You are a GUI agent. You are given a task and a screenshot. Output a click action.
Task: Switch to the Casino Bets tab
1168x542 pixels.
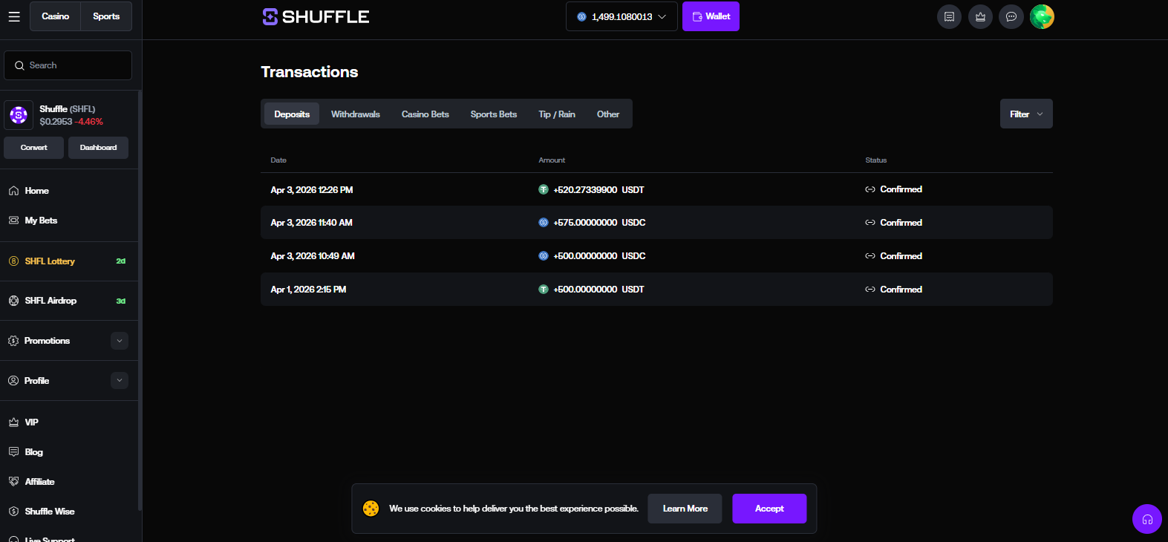(425, 114)
